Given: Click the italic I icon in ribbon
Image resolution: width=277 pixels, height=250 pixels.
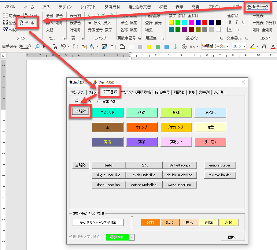Looking at the screenshot, I should tap(237, 22).
